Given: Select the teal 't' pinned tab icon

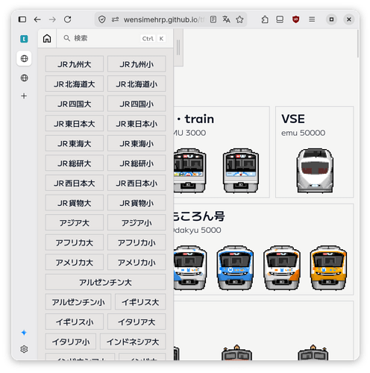Looking at the screenshot, I should click(24, 39).
